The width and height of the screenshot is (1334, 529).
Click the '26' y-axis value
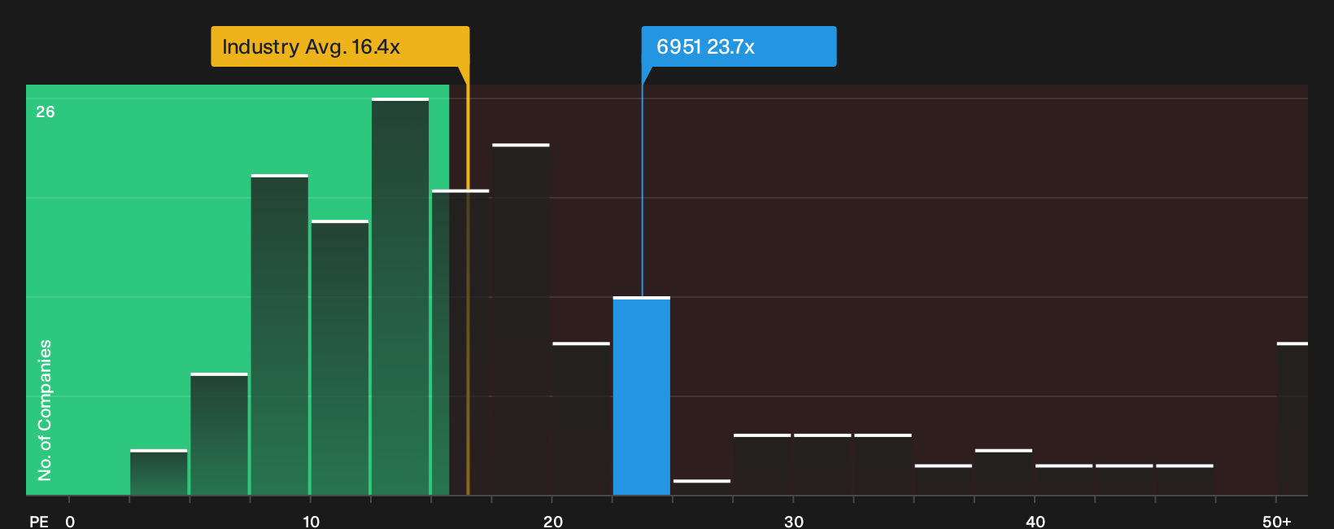coord(46,111)
